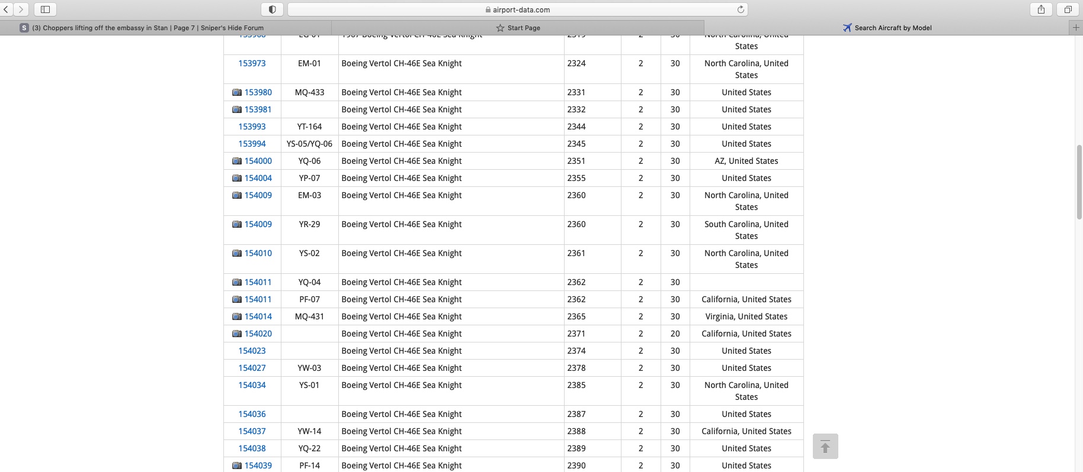Open 154011 link in the YQ-04 row
1083x472 pixels.
click(258, 282)
